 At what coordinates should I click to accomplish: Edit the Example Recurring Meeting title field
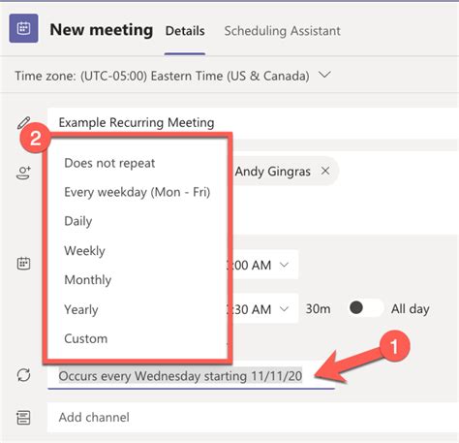click(253, 123)
